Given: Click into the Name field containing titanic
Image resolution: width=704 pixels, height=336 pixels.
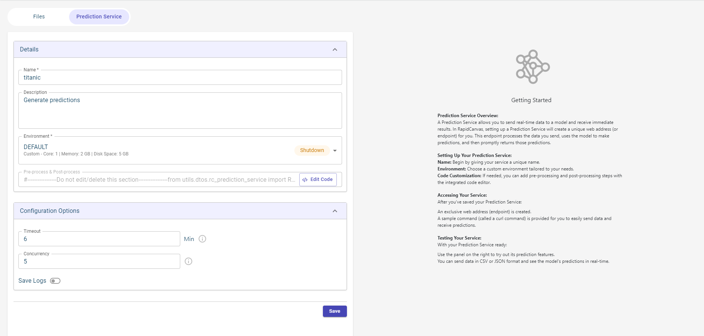Looking at the screenshot, I should click(x=179, y=78).
